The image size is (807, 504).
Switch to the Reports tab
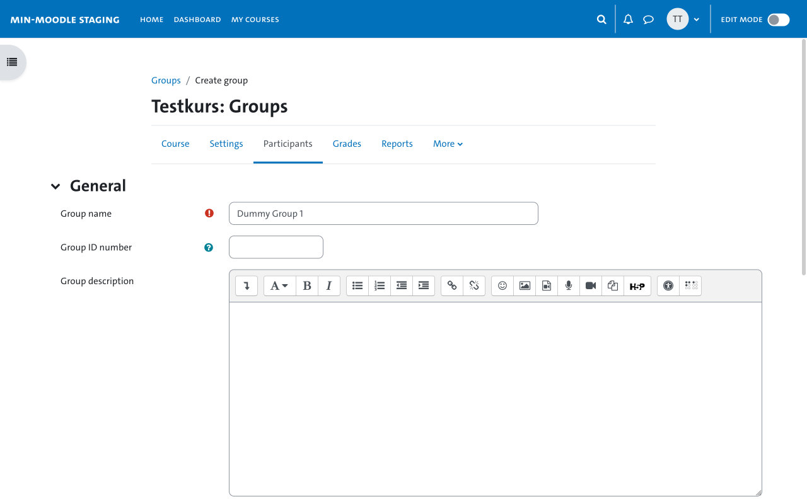397,144
